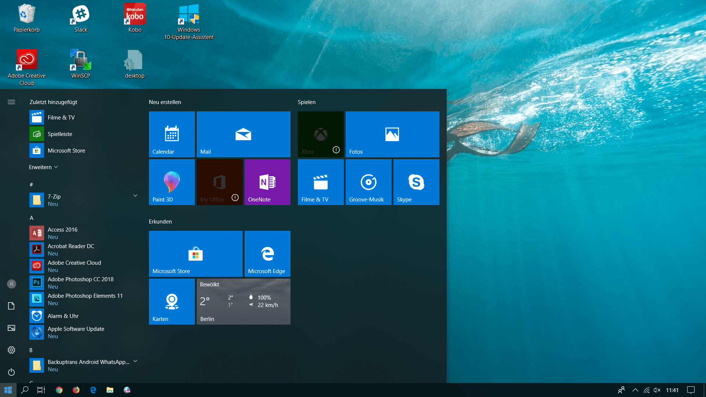
Task: Select Windows 10-Update-Assistent desktop icon
Action: [189, 22]
